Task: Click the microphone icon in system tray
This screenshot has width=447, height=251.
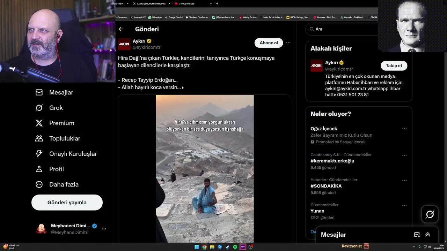Action: (x=419, y=247)
